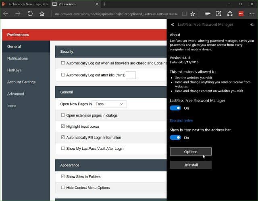Uncheck Highlight input boxes

point(63,126)
